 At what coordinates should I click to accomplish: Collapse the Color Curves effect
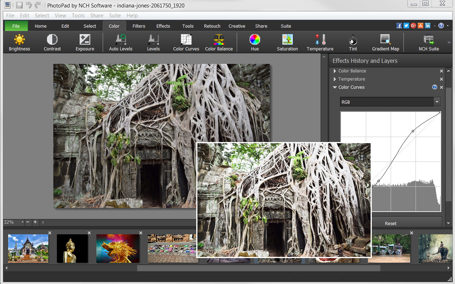[334, 87]
